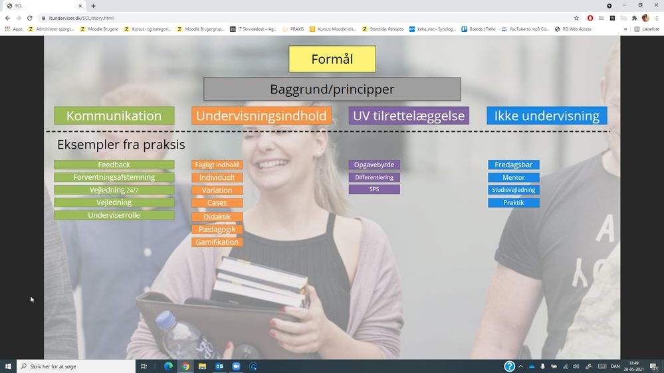Show hidden system tray icons
The image size is (664, 373).
click(x=520, y=366)
